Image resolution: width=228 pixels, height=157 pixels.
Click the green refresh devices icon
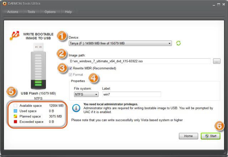coord(178,43)
